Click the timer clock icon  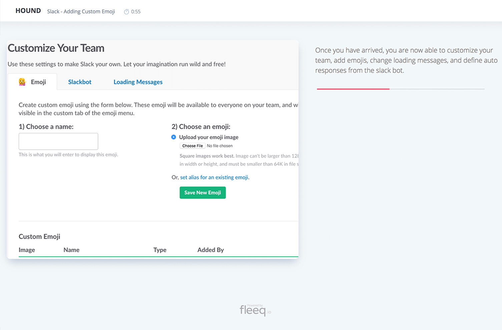tap(126, 12)
